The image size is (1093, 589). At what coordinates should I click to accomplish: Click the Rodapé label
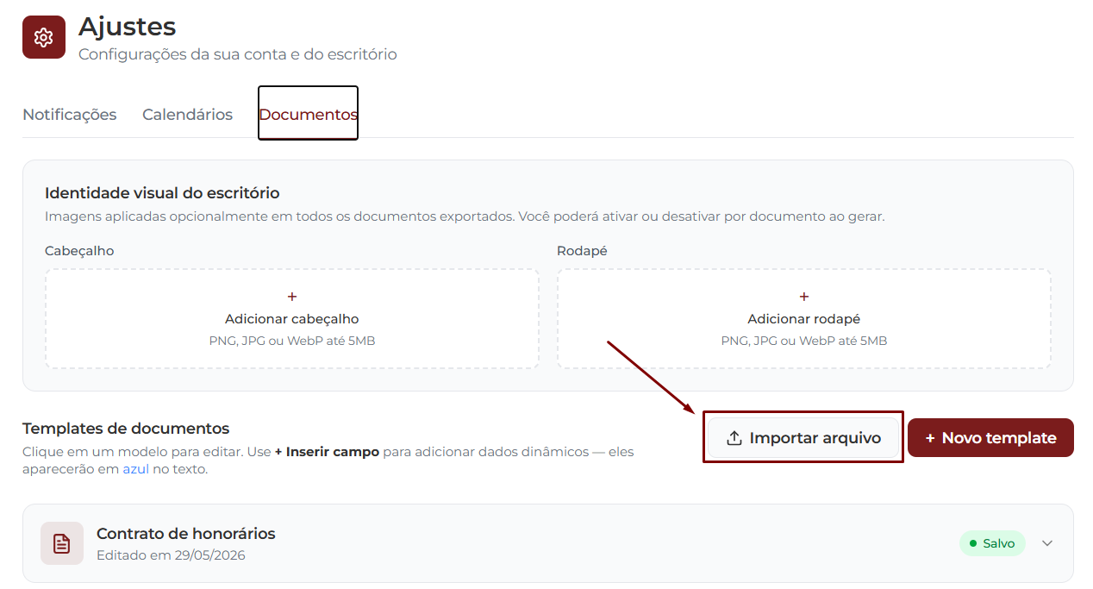[582, 251]
